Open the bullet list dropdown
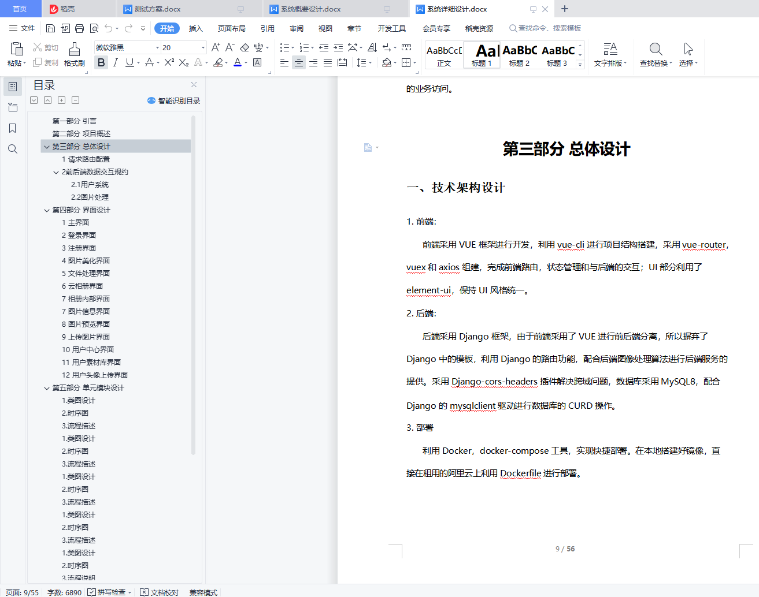The image size is (759, 597). (x=293, y=47)
